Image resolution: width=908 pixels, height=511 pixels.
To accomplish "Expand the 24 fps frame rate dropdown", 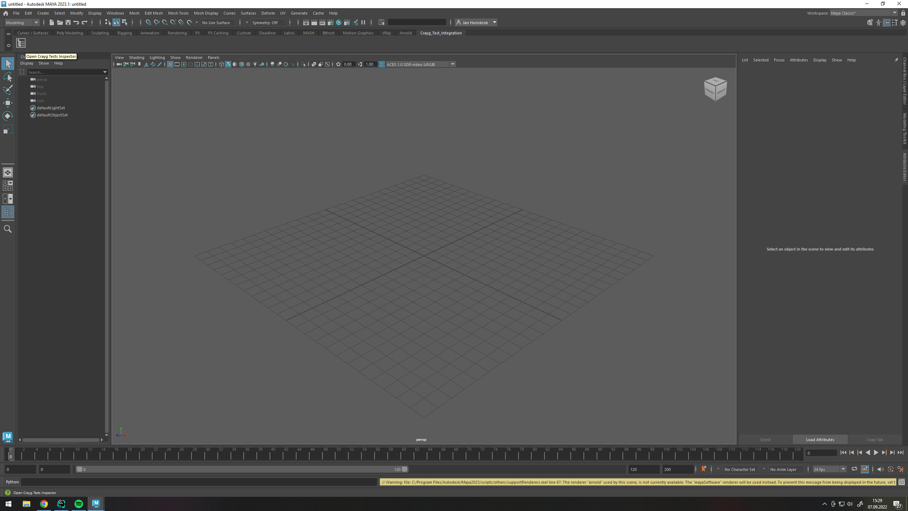I will pyautogui.click(x=843, y=469).
